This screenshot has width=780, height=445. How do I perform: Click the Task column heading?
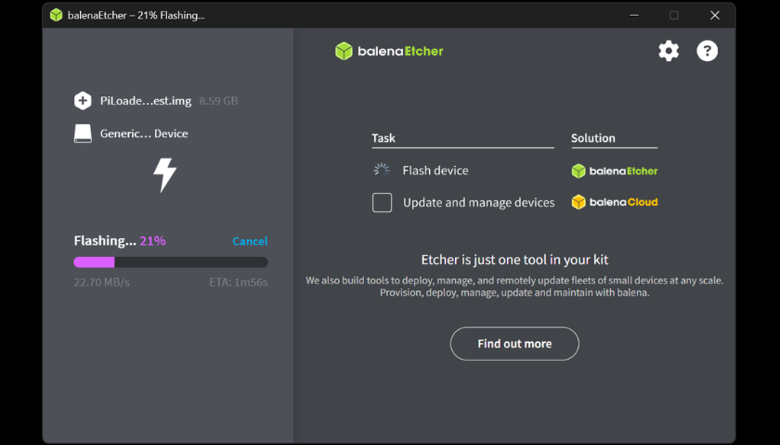pos(383,138)
